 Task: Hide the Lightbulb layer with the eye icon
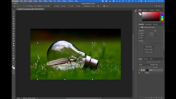[139, 73]
